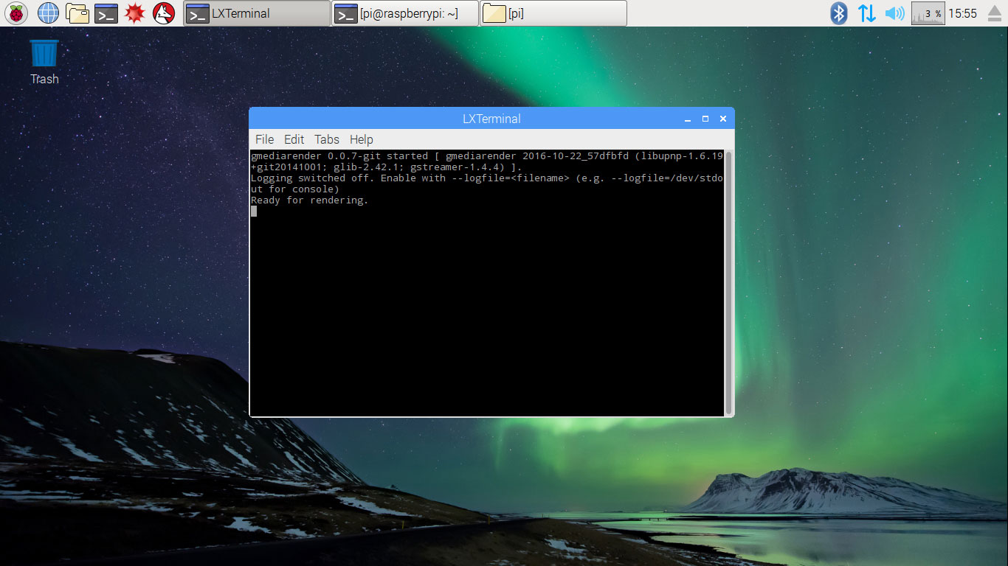Switch to the [pi] file manager window

(552, 13)
